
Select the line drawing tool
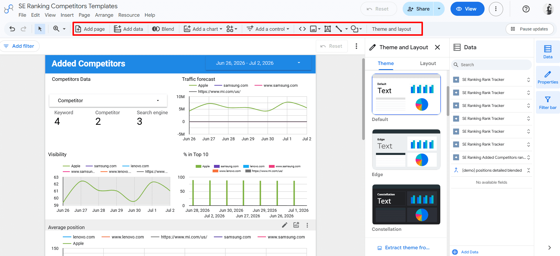pos(339,29)
